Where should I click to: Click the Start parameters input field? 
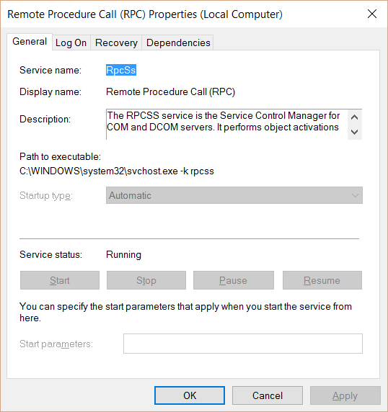coord(243,344)
